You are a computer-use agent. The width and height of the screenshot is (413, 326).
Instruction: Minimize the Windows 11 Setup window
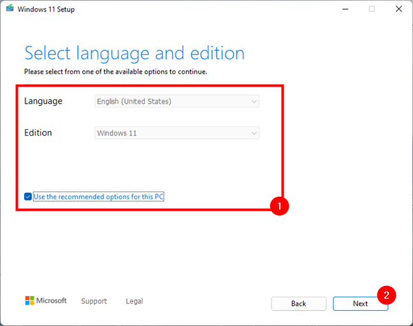click(345, 9)
